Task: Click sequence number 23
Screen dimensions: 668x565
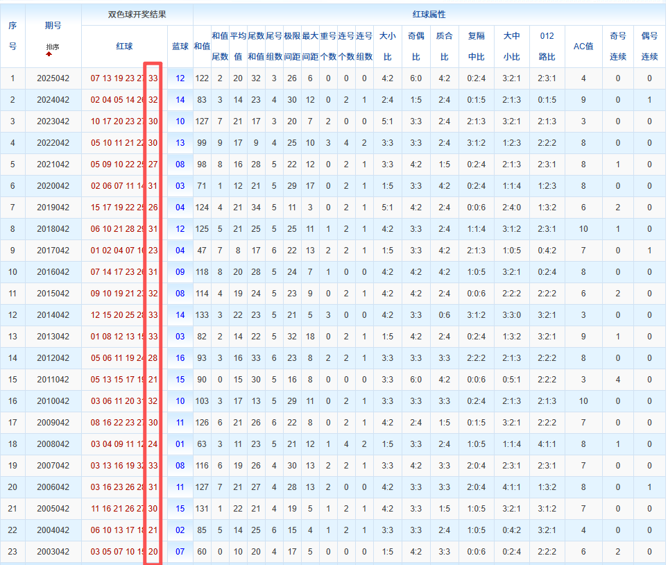Action: pos(12,552)
